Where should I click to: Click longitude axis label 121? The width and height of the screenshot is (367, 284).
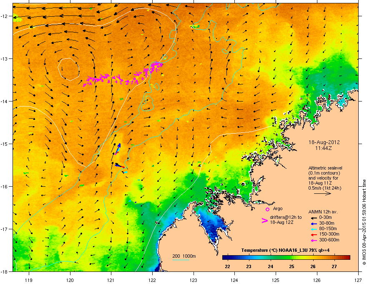111,280
